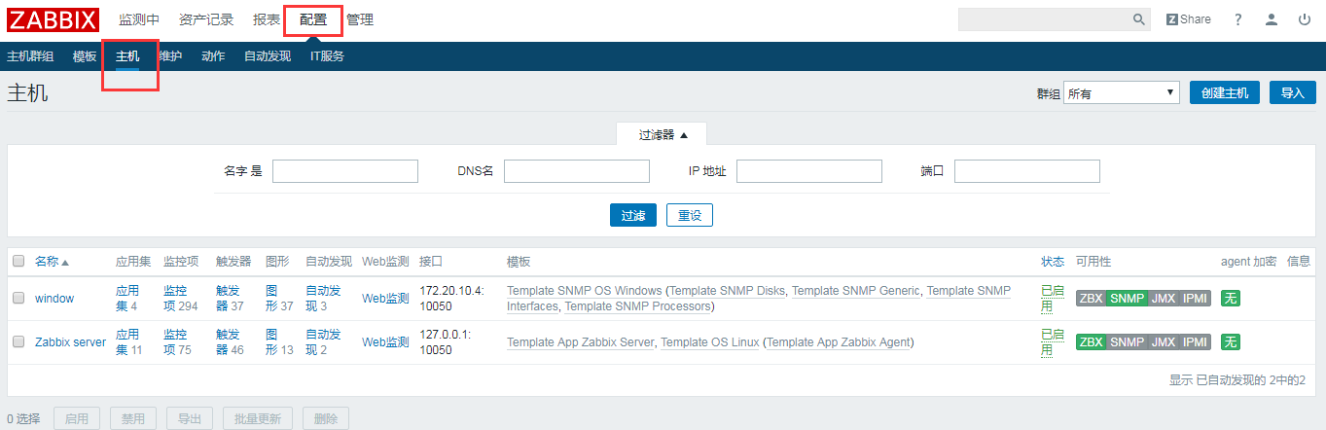
Task: Collapse the 过滤器 filter panel
Action: (x=663, y=134)
